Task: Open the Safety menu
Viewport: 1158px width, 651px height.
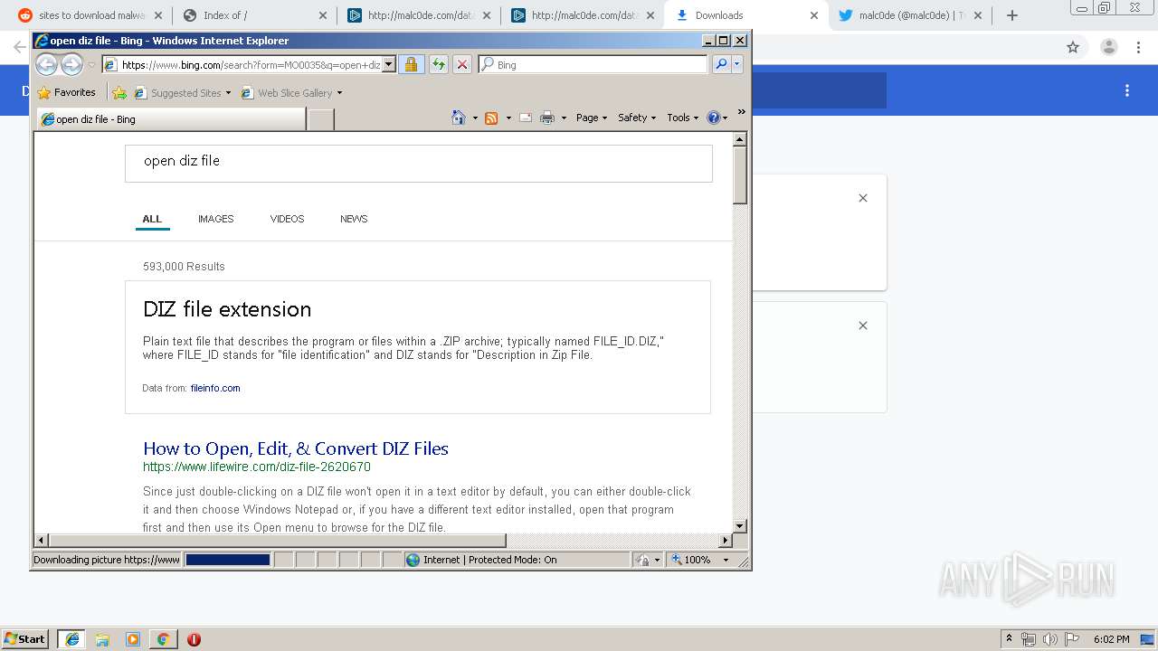Action: coord(637,118)
